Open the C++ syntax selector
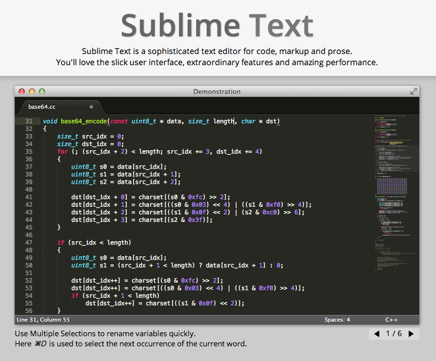This screenshot has height=361, width=436. (391, 319)
